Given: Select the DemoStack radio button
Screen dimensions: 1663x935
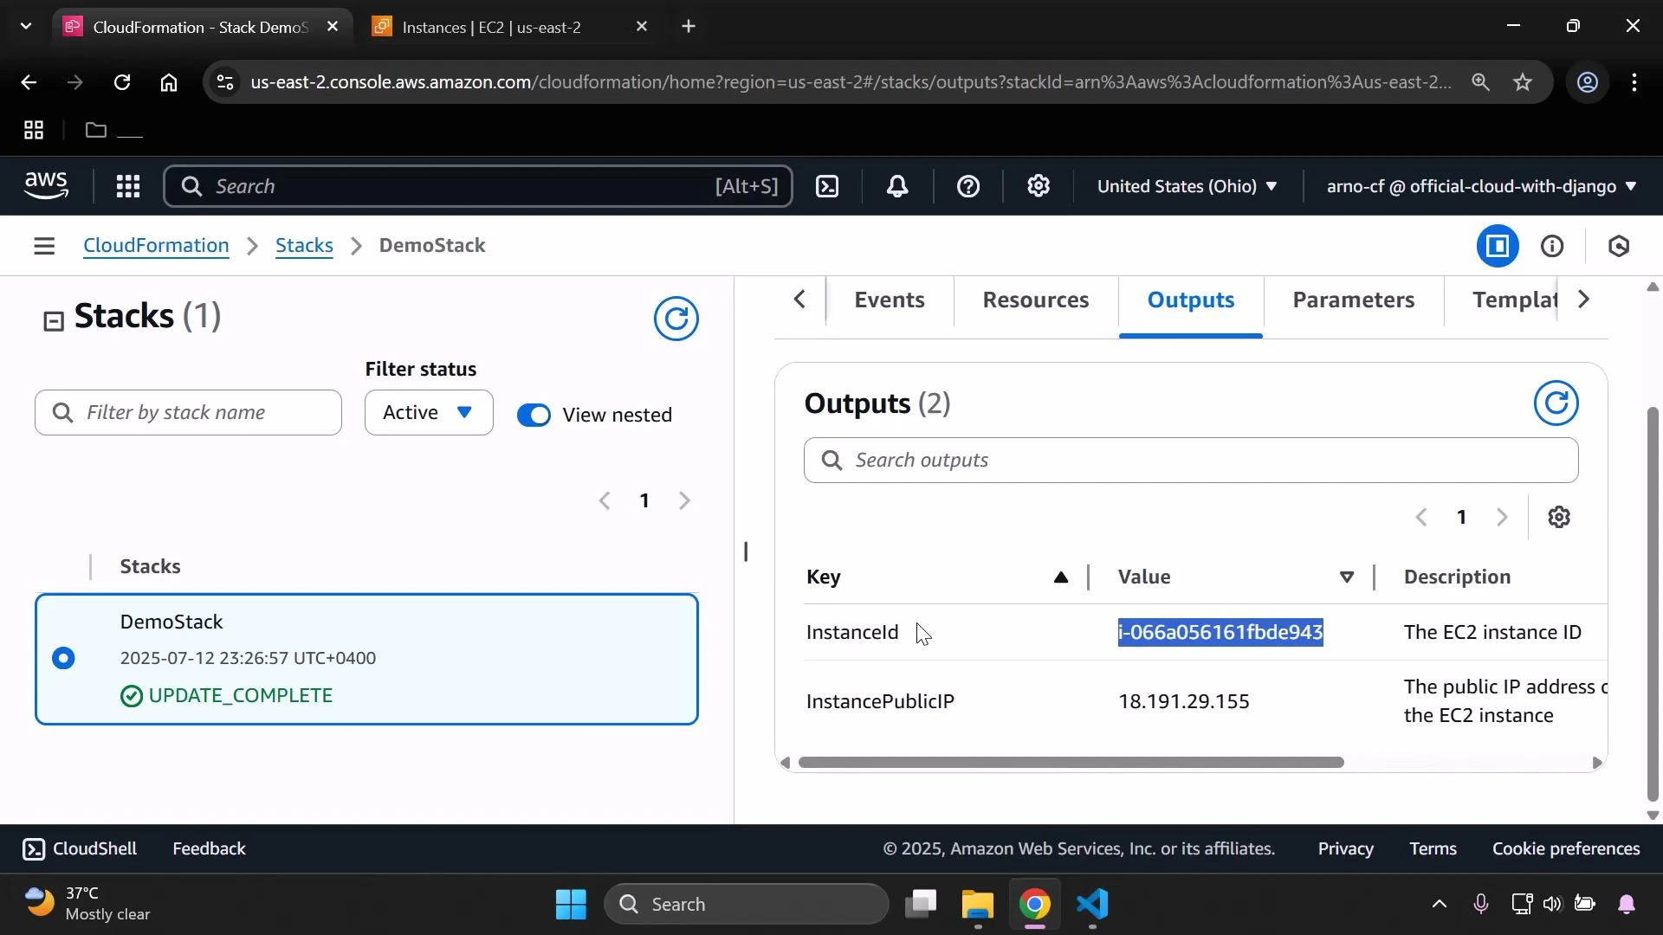Looking at the screenshot, I should (63, 658).
